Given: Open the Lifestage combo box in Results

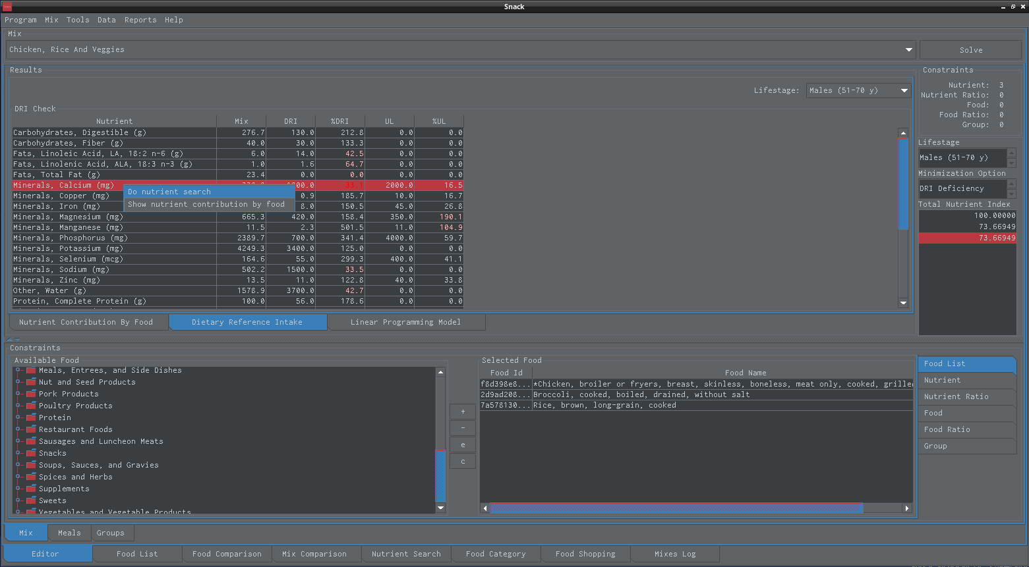Looking at the screenshot, I should coord(904,91).
